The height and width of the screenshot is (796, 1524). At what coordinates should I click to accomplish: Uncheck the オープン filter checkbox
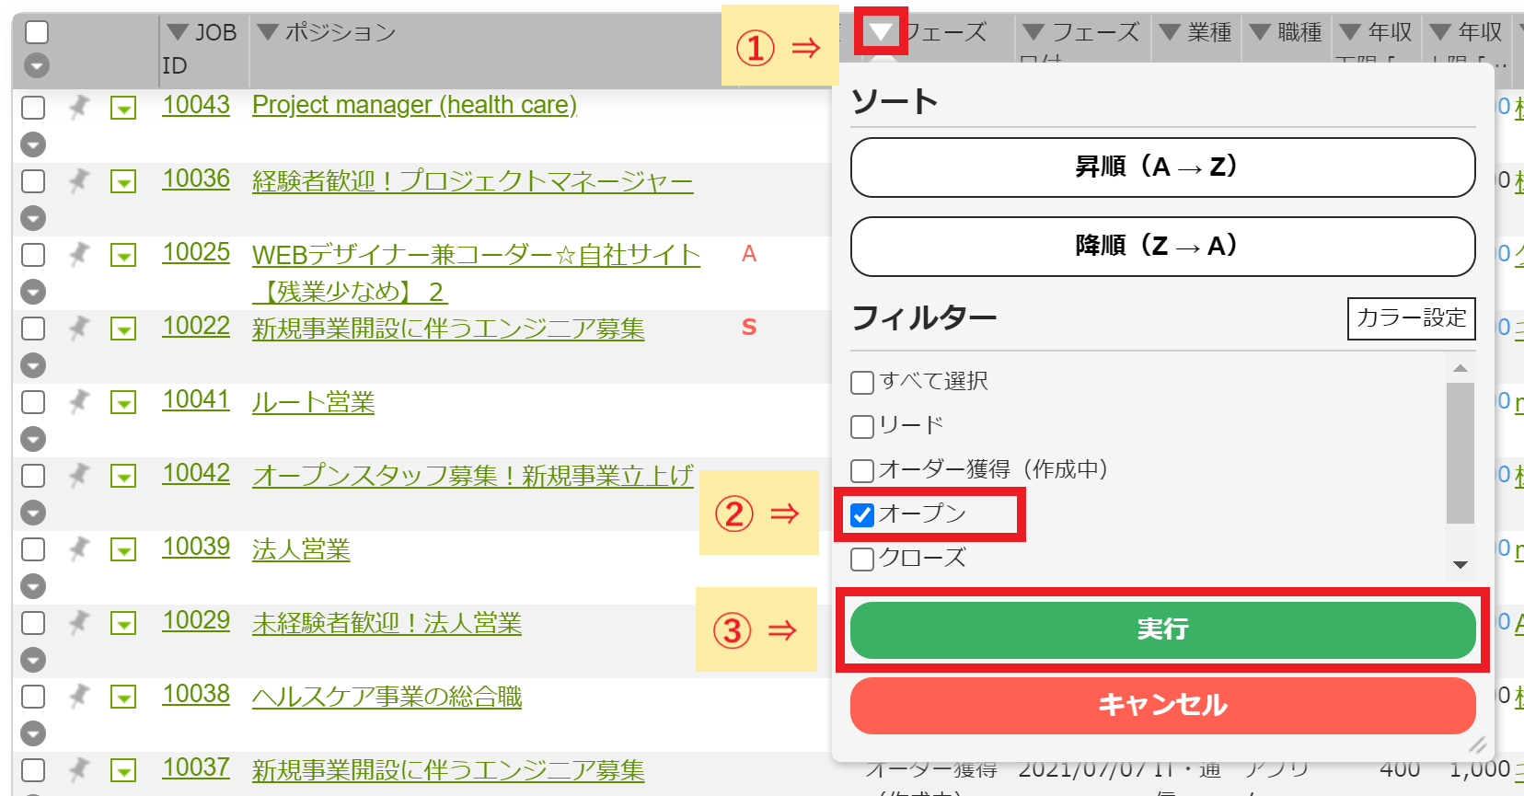click(862, 515)
